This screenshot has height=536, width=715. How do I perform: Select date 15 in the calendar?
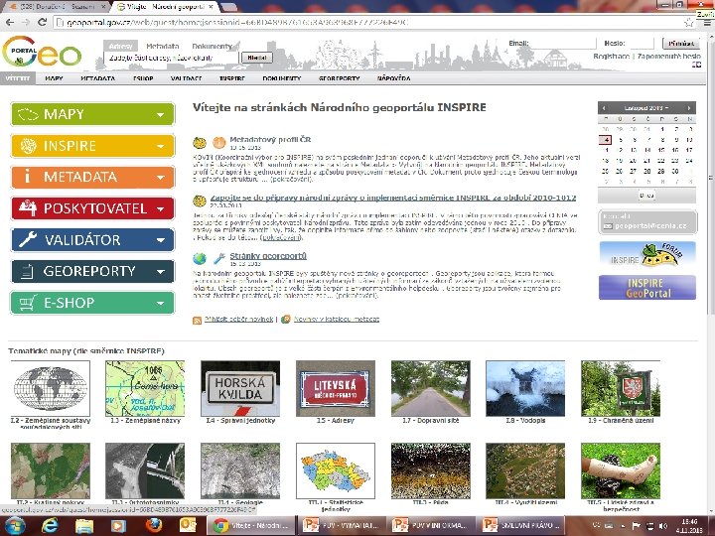[x=661, y=150]
